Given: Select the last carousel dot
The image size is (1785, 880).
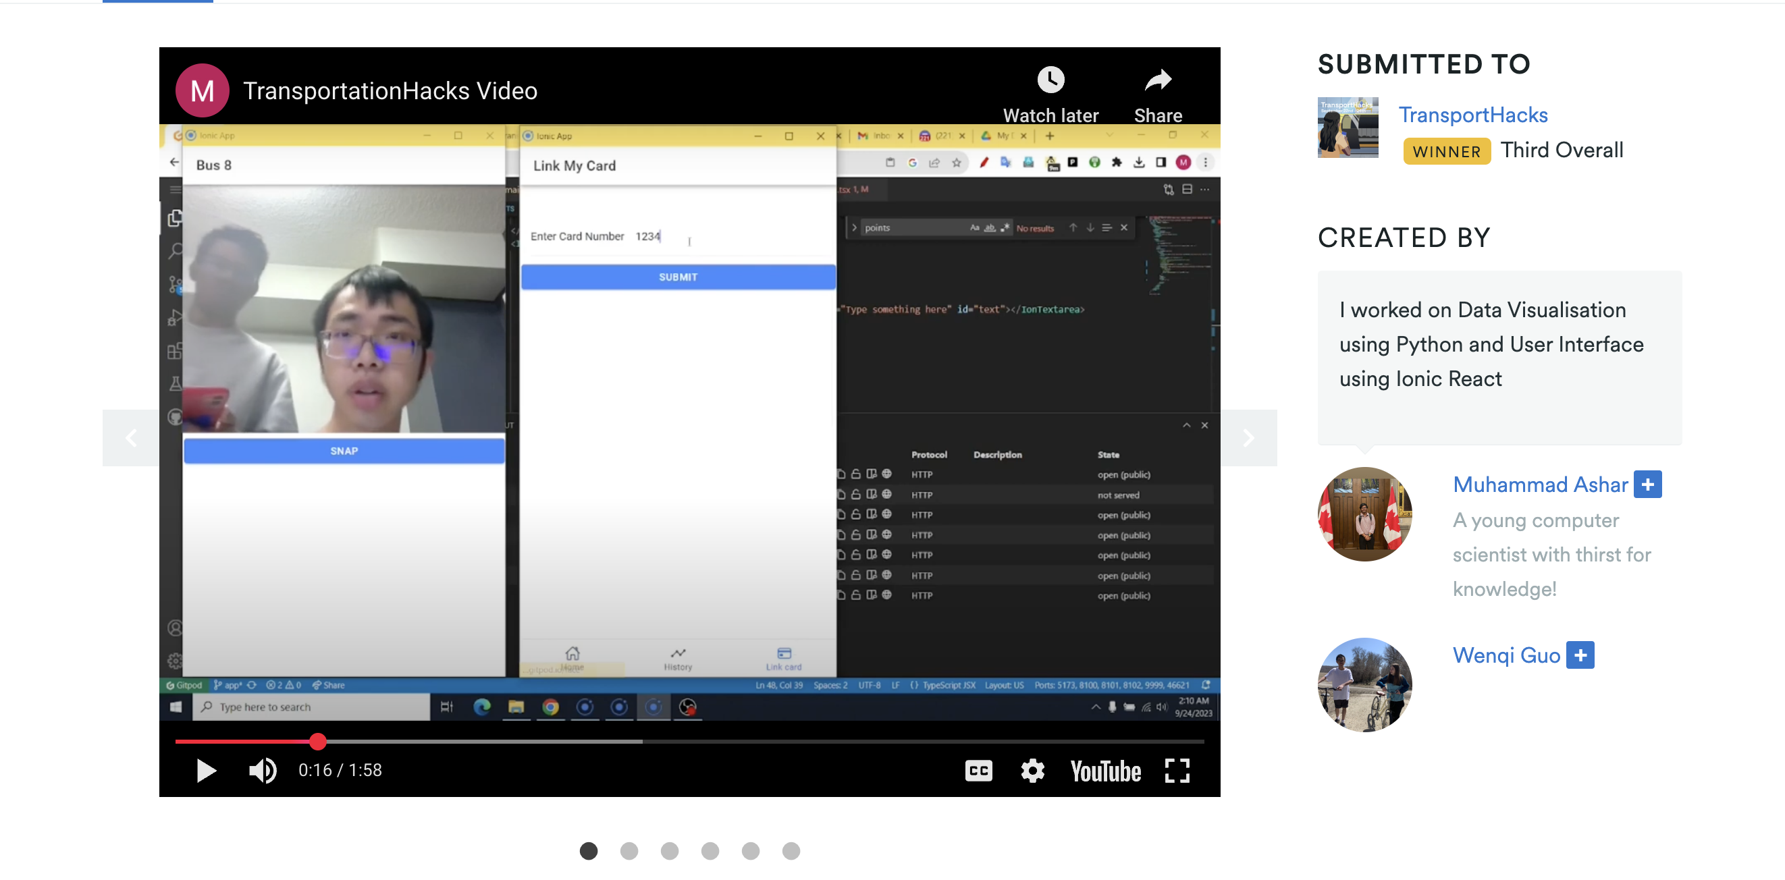Looking at the screenshot, I should pos(791,851).
